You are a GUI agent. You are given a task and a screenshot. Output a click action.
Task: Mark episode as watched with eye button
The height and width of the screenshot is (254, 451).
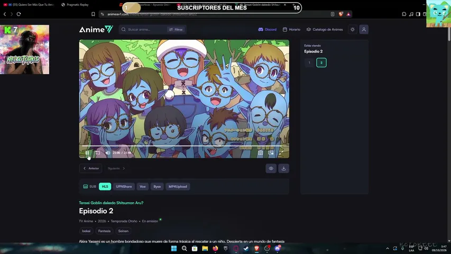coord(271,168)
